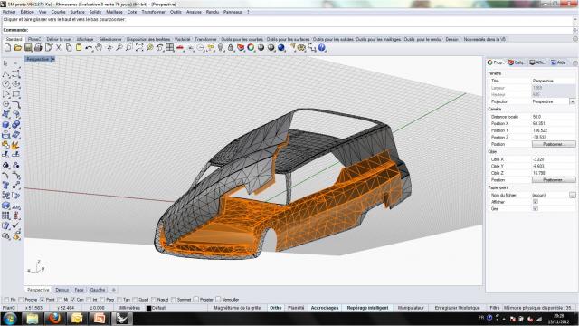Click the blue render sphere icon
The width and height of the screenshot is (579, 326).
[281, 48]
